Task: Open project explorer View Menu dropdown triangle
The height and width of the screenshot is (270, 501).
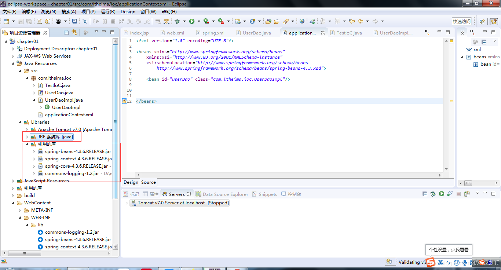Action: [96, 32]
